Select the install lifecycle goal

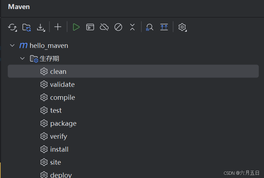pos(133,149)
